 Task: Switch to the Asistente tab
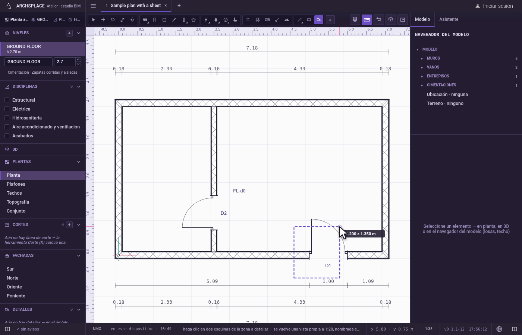[x=449, y=19]
